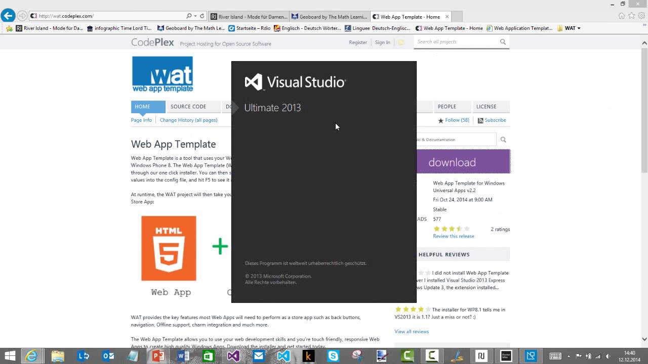Click the CodePlex search magnifier icon

[503, 42]
